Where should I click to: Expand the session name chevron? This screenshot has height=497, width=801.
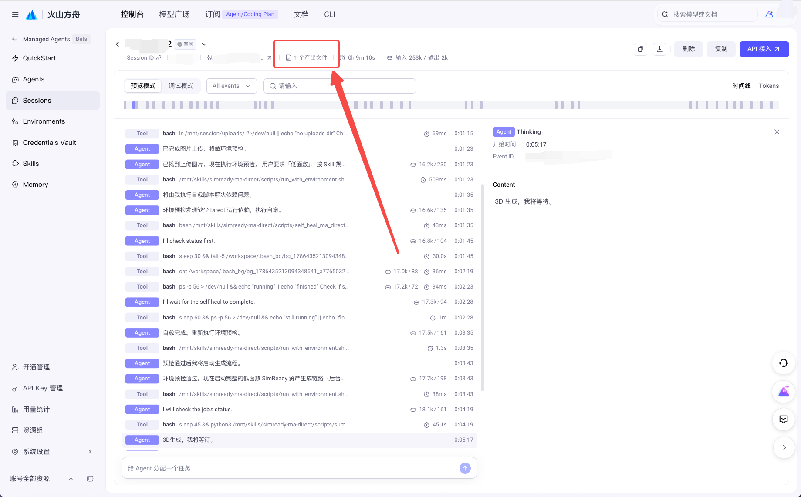[x=204, y=44]
